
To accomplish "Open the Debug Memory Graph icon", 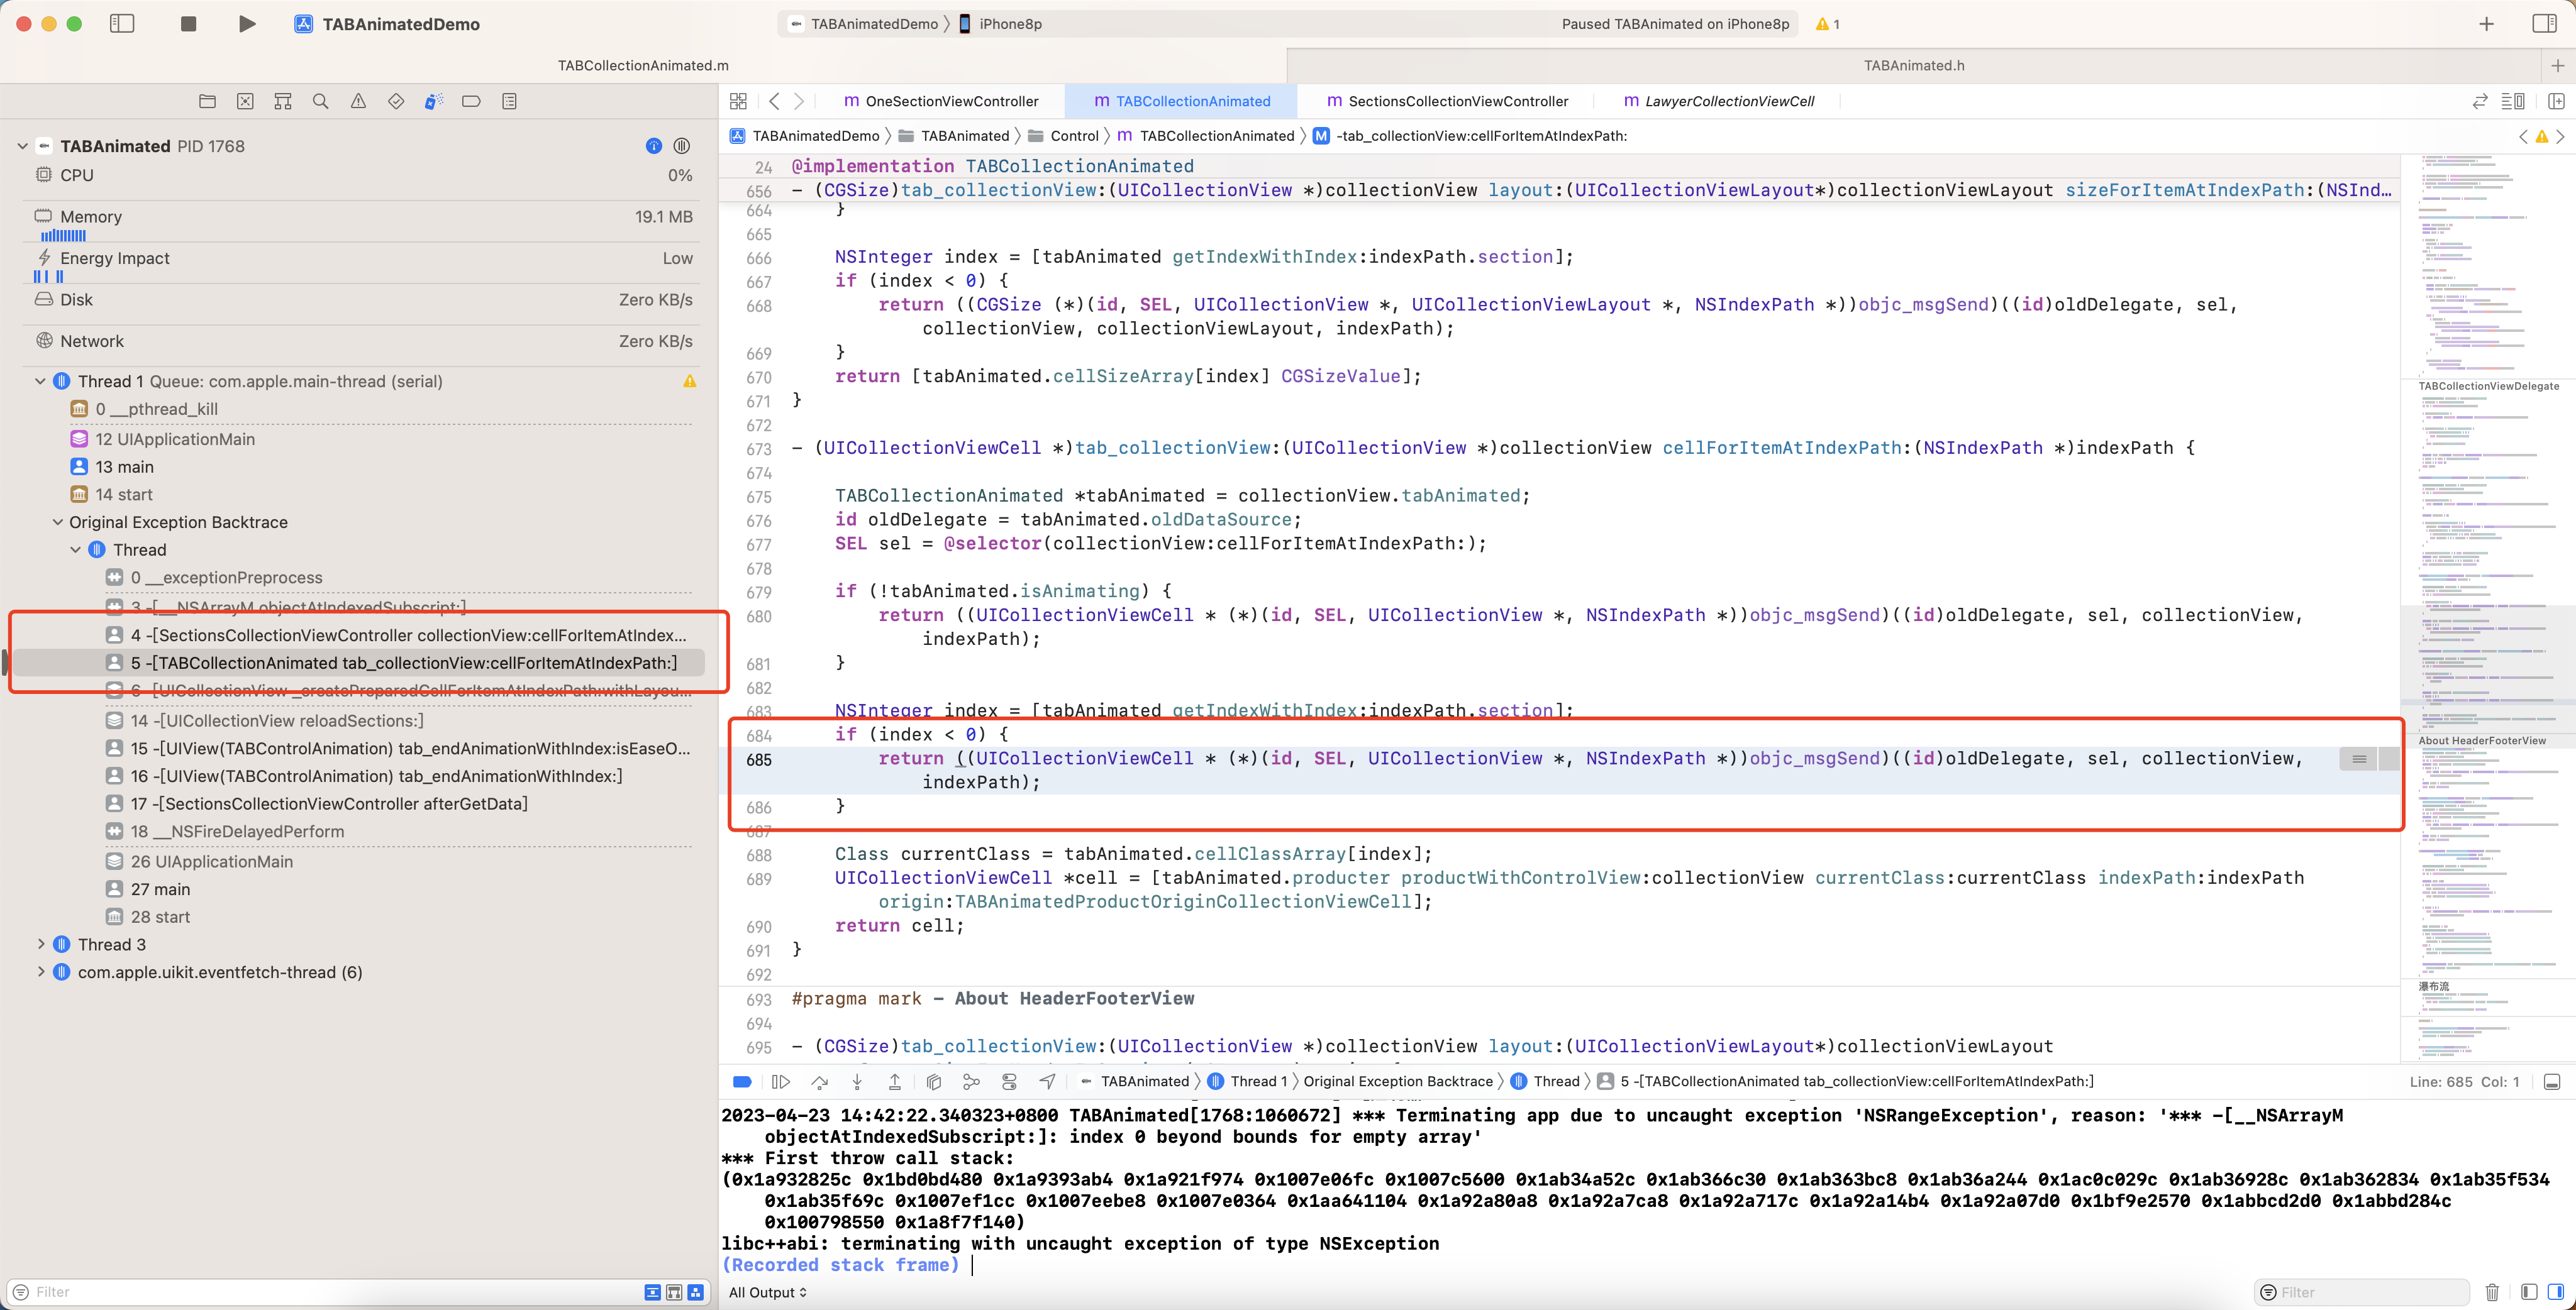I will 971,1081.
